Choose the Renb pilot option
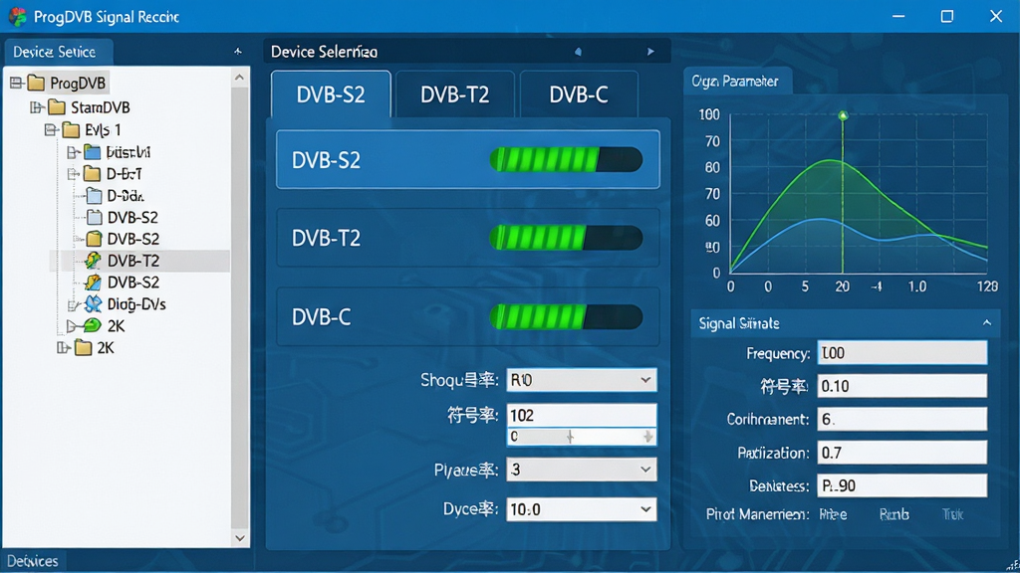Image resolution: width=1020 pixels, height=573 pixels. click(x=893, y=514)
